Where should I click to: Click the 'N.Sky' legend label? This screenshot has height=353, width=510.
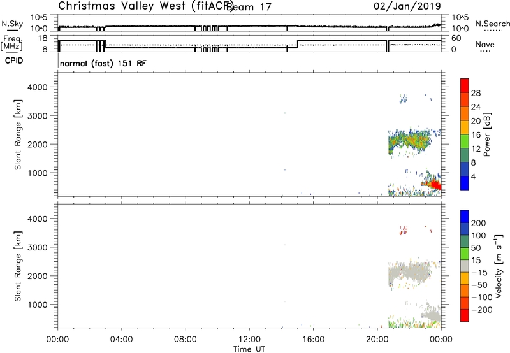(12, 24)
